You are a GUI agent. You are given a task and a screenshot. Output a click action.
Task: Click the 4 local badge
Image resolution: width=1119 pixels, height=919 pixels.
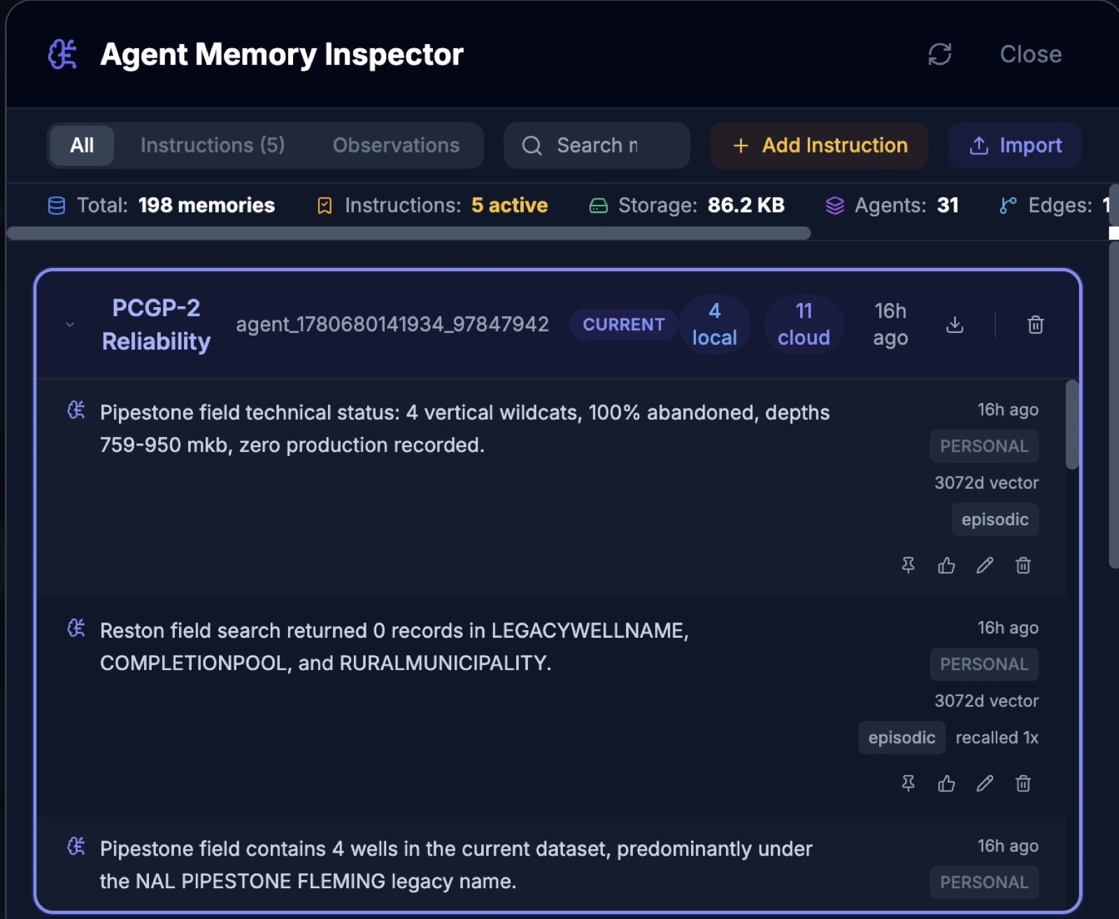click(x=714, y=325)
